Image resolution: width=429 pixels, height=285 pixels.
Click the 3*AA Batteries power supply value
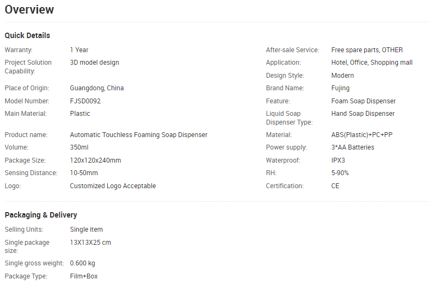(x=353, y=147)
